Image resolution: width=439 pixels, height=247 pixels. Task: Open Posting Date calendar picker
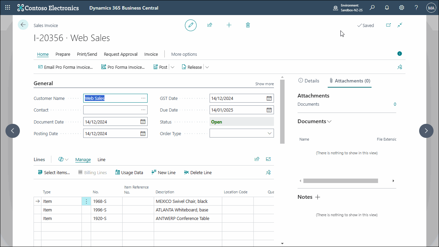(143, 133)
